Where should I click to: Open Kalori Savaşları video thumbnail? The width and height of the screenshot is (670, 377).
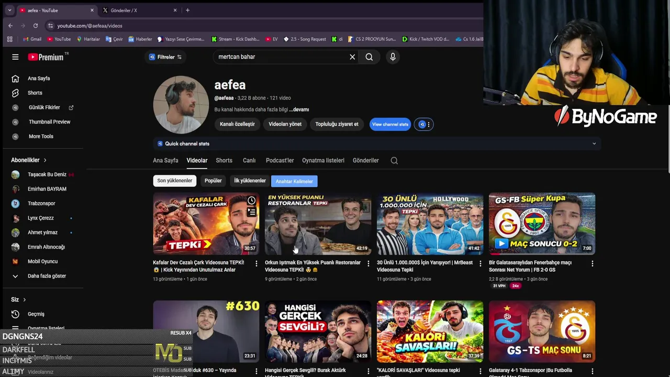[x=430, y=331]
